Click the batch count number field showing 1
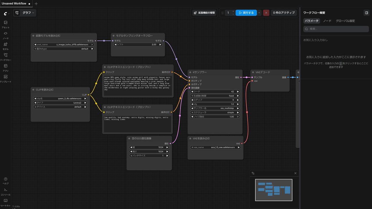The height and width of the screenshot is (209, 372). coord(228,13)
